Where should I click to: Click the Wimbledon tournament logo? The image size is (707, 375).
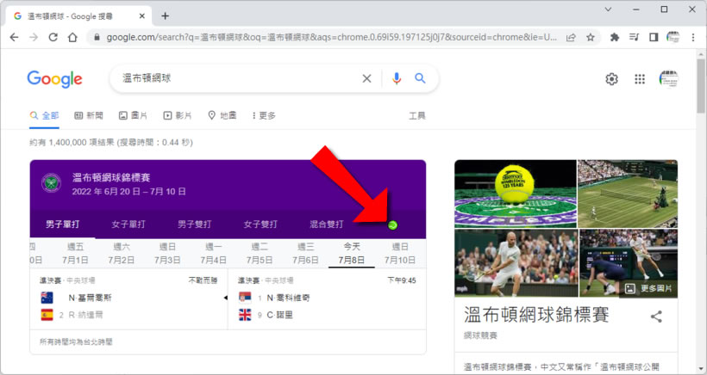point(52,183)
